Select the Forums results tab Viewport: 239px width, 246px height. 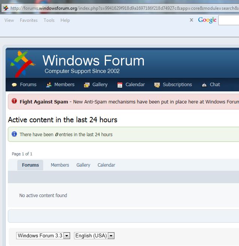[30, 165]
